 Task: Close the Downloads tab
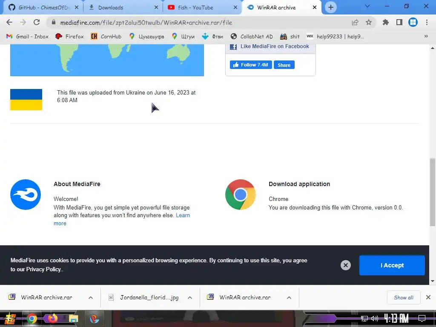click(x=156, y=8)
